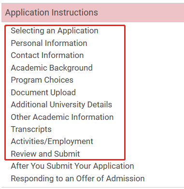Collapse the Application Instructions header
The height and width of the screenshot is (189, 184).
coord(93,13)
